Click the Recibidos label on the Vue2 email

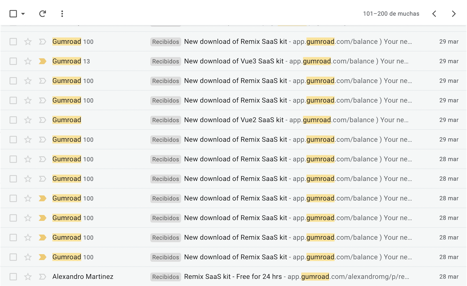click(x=165, y=120)
